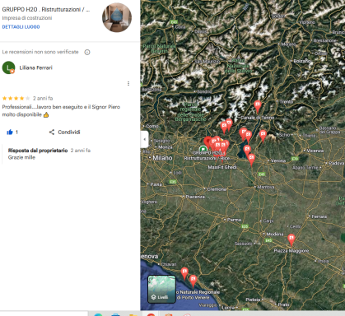
Task: Collapse the side panel with arrow tab
Action: coord(145,139)
